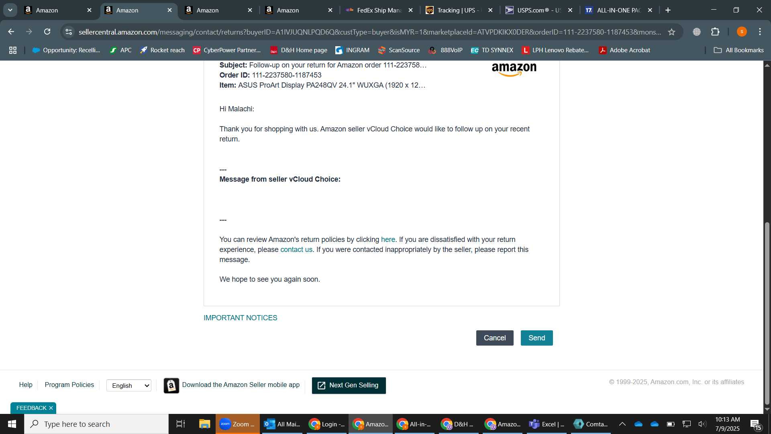Open Task View on the taskbar

click(x=181, y=424)
